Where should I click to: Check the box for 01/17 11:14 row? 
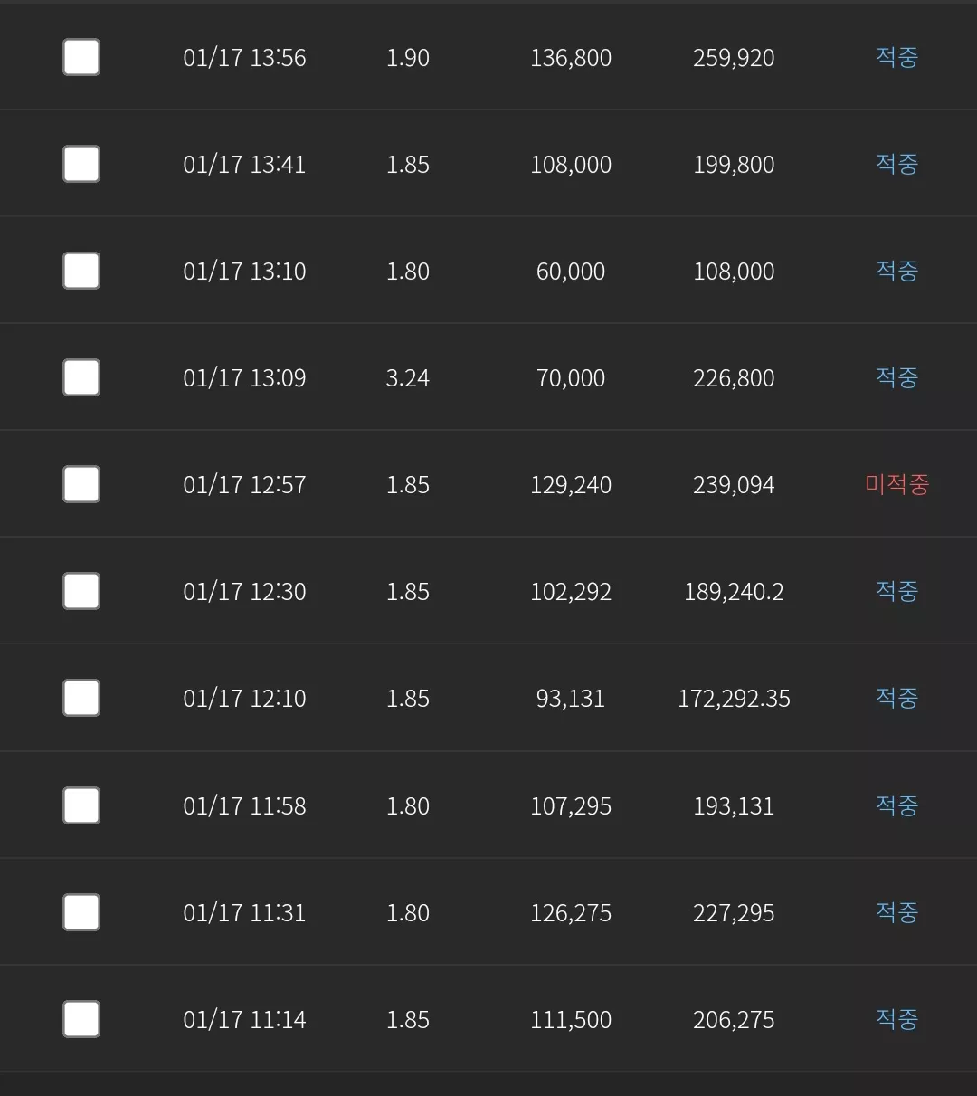81,1019
